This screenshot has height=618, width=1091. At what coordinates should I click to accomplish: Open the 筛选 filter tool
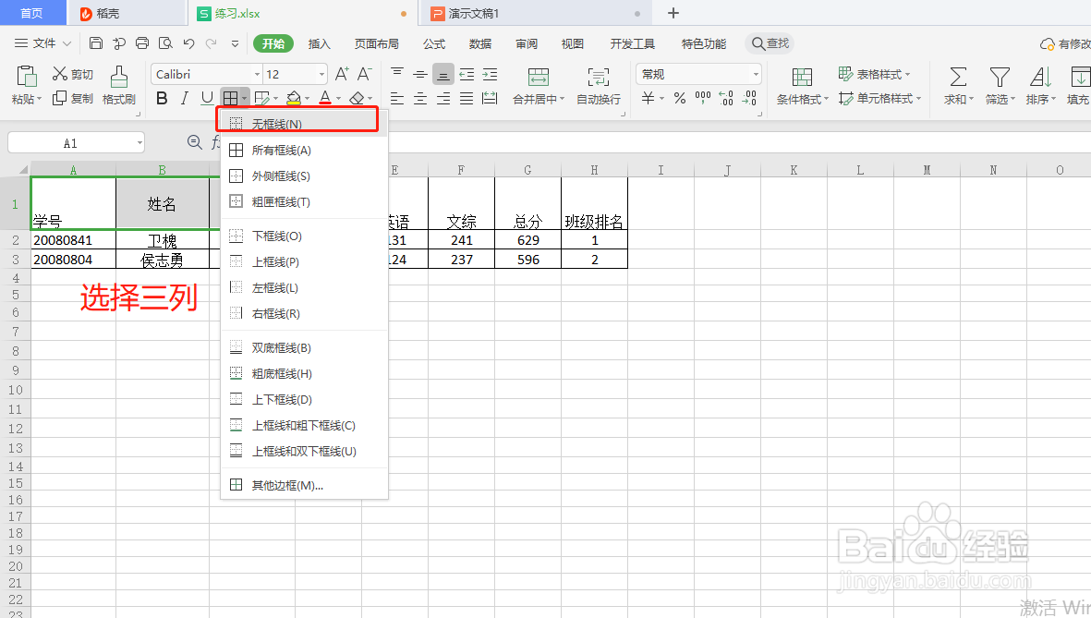click(x=999, y=83)
